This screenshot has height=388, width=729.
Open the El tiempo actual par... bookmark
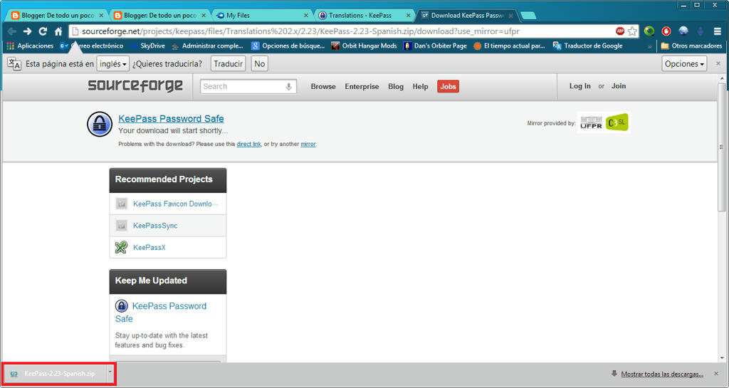coord(509,46)
